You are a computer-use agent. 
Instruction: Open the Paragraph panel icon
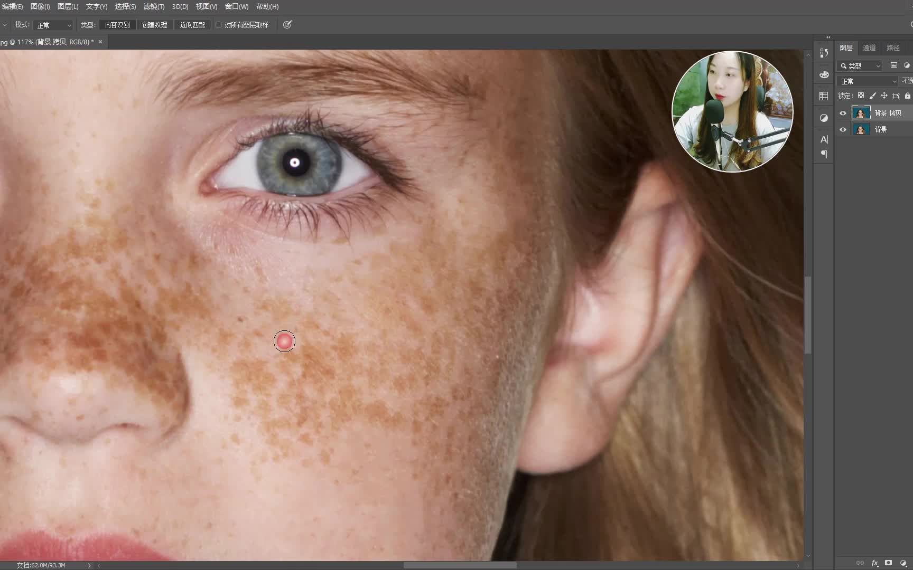(x=824, y=155)
